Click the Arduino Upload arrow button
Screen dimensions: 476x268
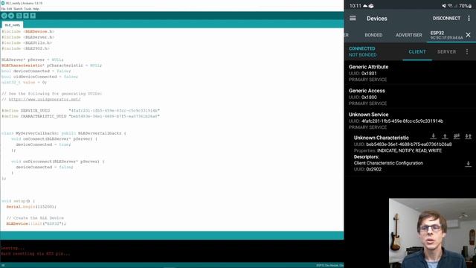click(11, 16)
